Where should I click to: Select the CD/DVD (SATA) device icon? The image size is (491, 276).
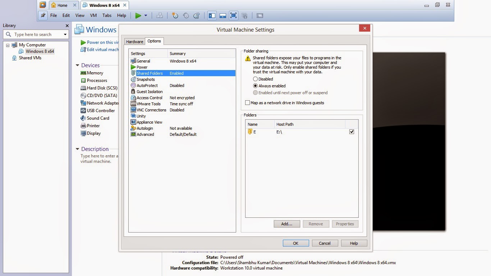point(83,96)
